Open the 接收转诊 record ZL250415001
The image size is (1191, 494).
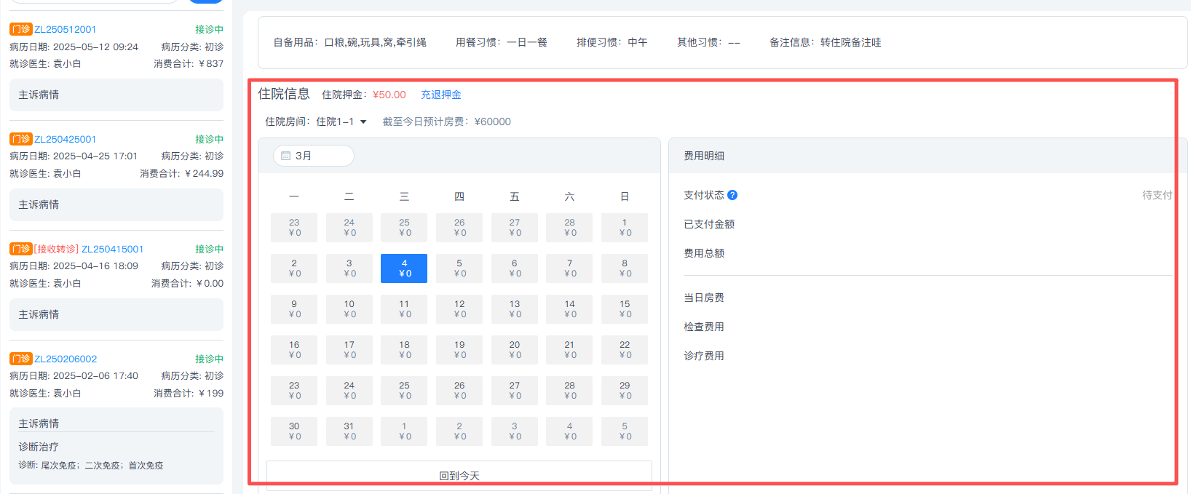point(112,249)
